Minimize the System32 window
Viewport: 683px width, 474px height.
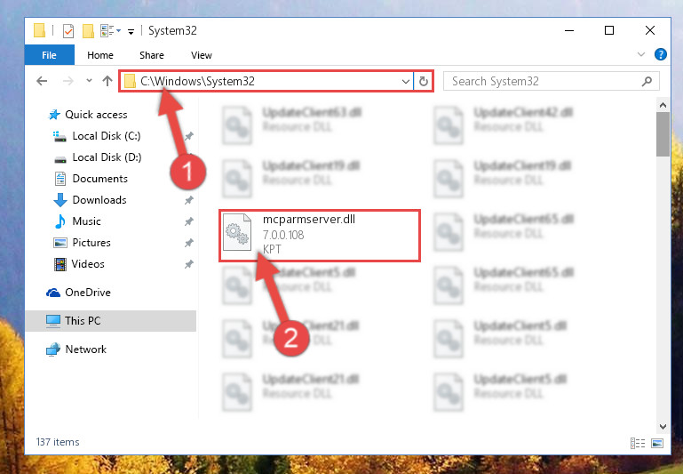tap(569, 30)
